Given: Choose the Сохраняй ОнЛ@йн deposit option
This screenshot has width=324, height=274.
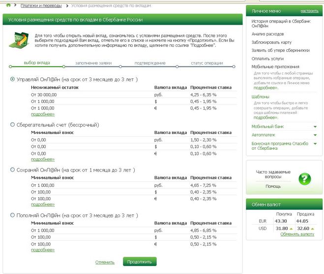Looking at the screenshot, I should [13, 170].
